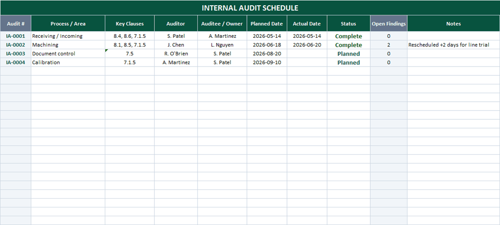Screen dimensions: 500x225
Task: Select the 7.5 clause cell
Action: coord(130,53)
